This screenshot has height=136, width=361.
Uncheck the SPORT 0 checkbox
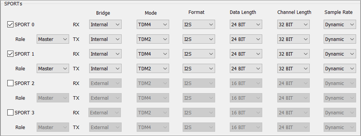10,24
